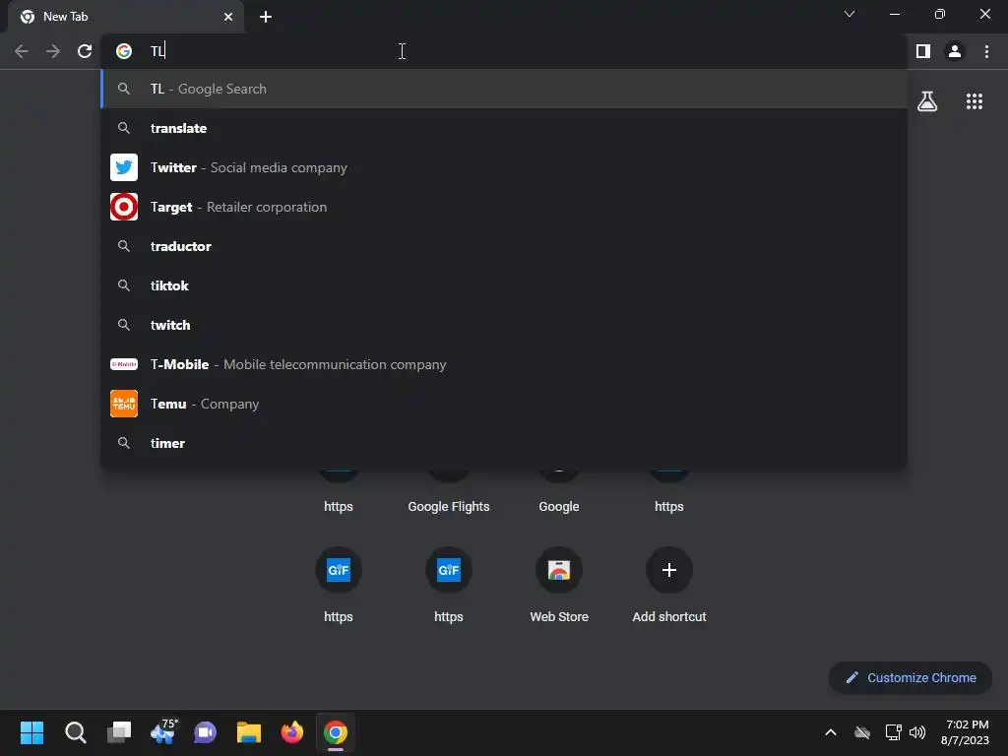
Task: Pick the 'tiktok' suggestion
Action: (504, 285)
